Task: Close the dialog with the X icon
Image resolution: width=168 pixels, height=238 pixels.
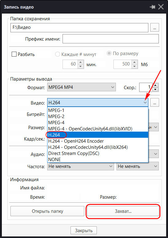Action: tap(161, 7)
